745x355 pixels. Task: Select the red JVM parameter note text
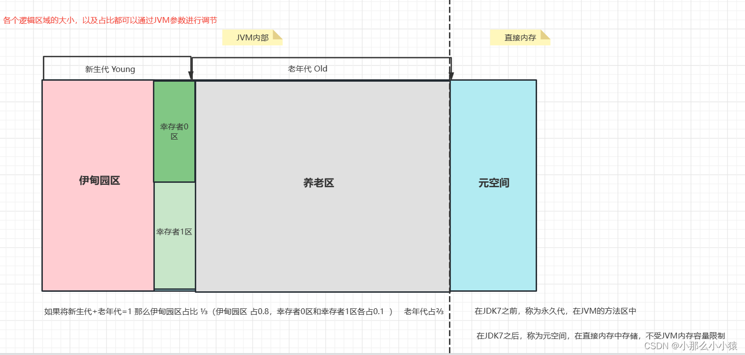[x=111, y=20]
